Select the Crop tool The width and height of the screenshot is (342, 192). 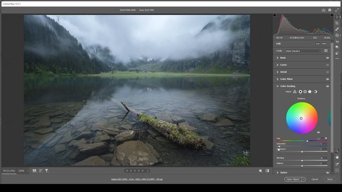[x=337, y=23]
